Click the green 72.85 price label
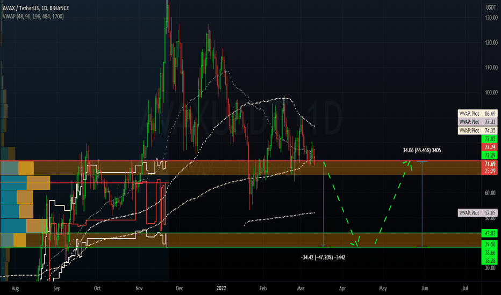The height and width of the screenshot is (295, 501). [x=490, y=139]
